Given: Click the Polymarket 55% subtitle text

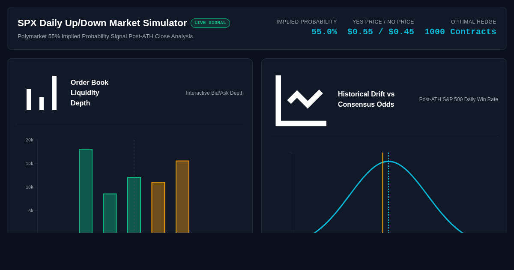Looking at the screenshot, I should pos(105,36).
